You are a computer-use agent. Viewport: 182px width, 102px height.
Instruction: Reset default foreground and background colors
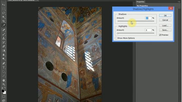(x=2, y=88)
